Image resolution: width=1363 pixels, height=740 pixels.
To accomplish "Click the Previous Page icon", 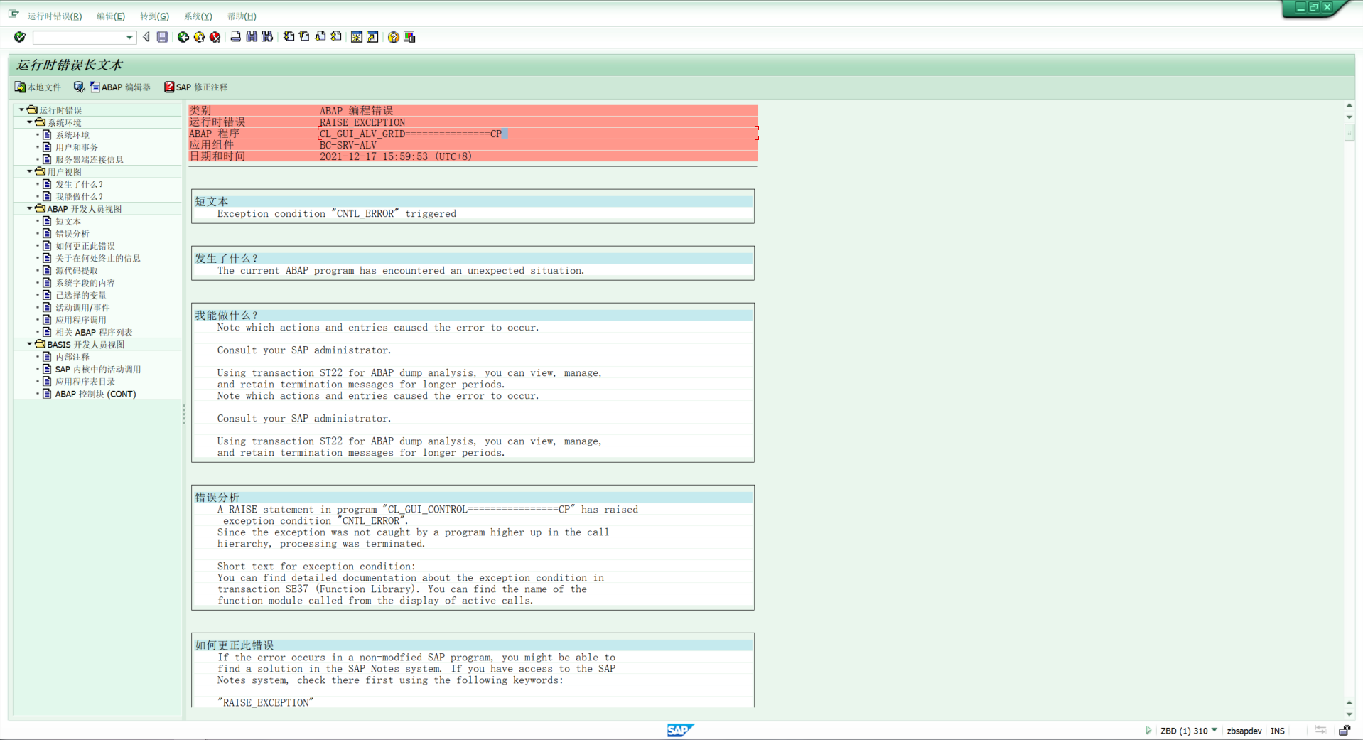I will click(x=304, y=37).
